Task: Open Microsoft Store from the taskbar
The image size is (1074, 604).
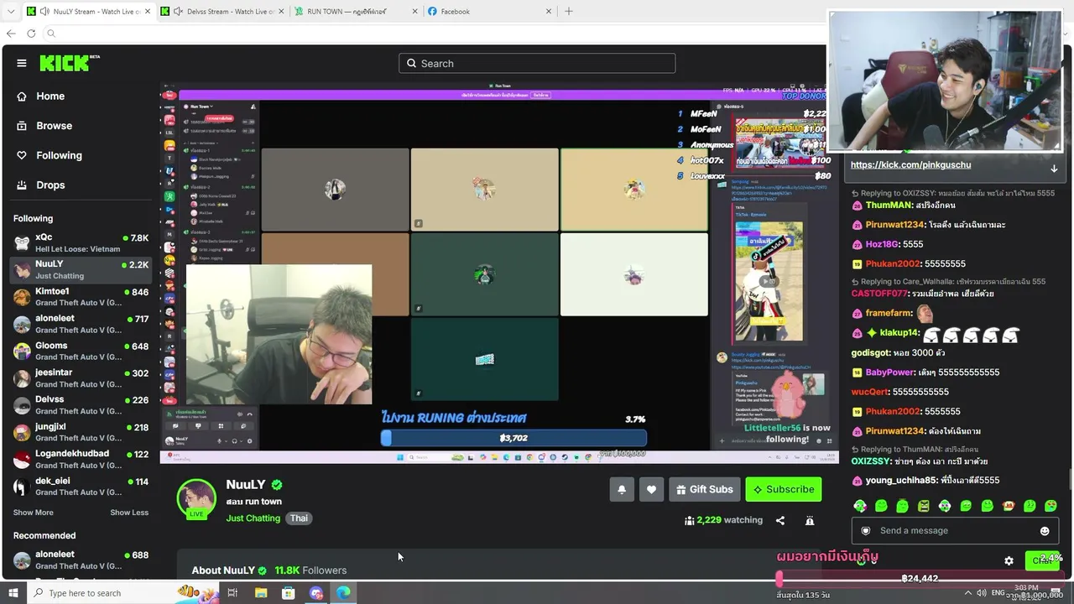Action: click(x=289, y=593)
